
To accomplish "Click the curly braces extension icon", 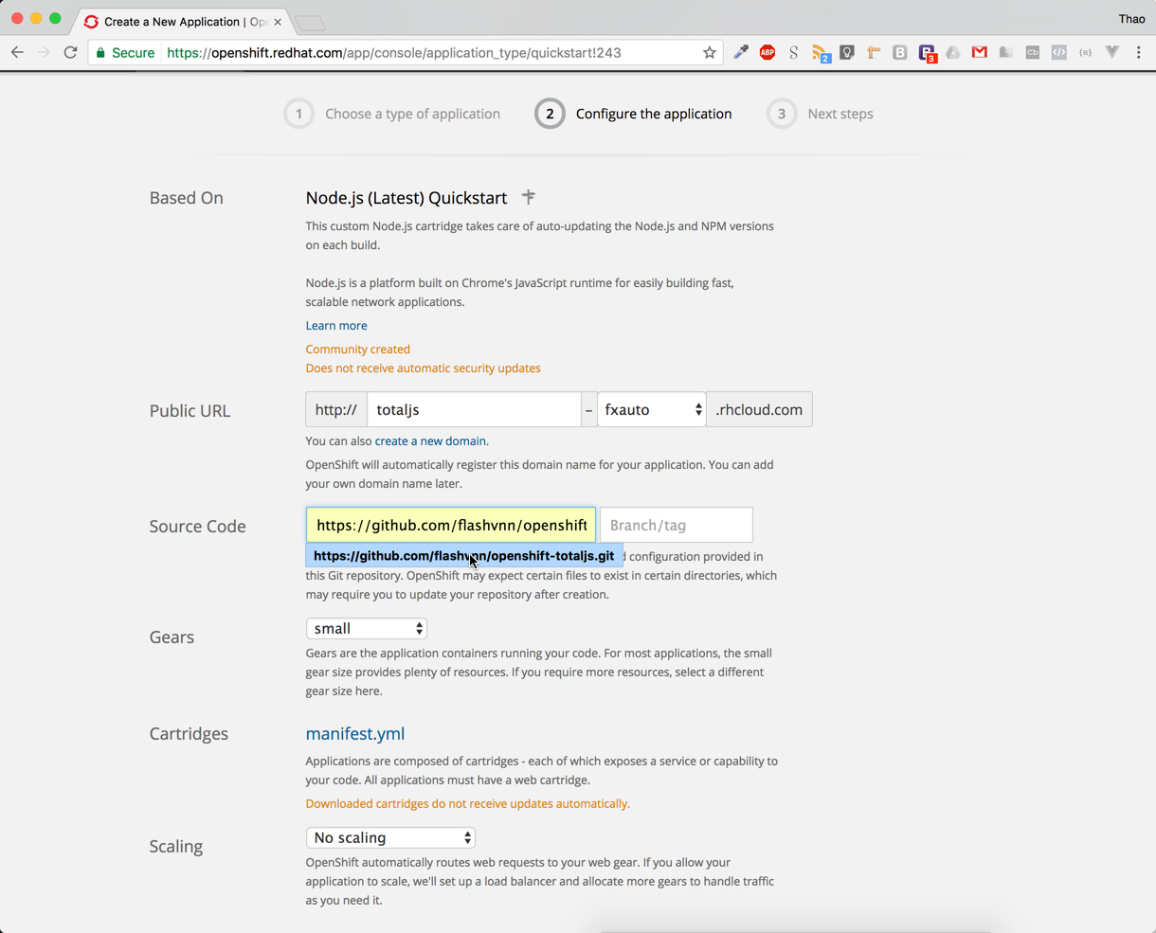I will pyautogui.click(x=1086, y=53).
